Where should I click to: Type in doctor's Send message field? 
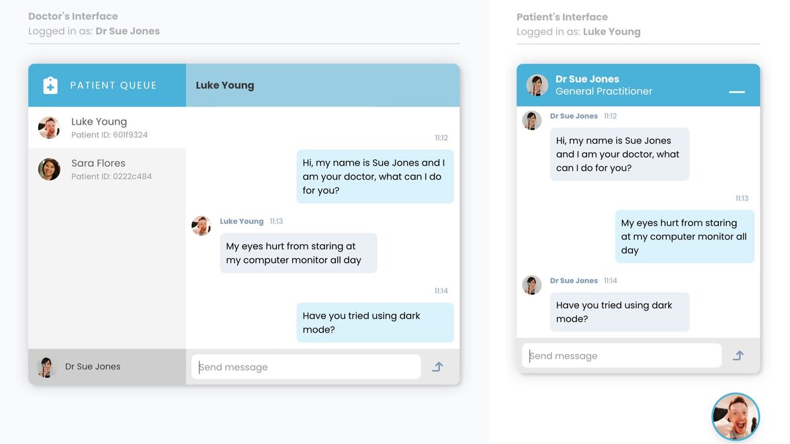[x=306, y=367]
